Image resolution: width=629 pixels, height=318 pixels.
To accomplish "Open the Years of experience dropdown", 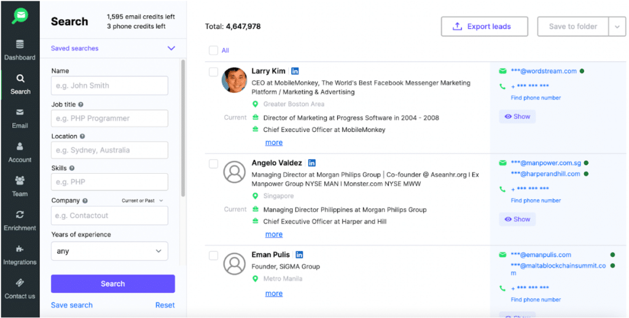I will click(109, 251).
